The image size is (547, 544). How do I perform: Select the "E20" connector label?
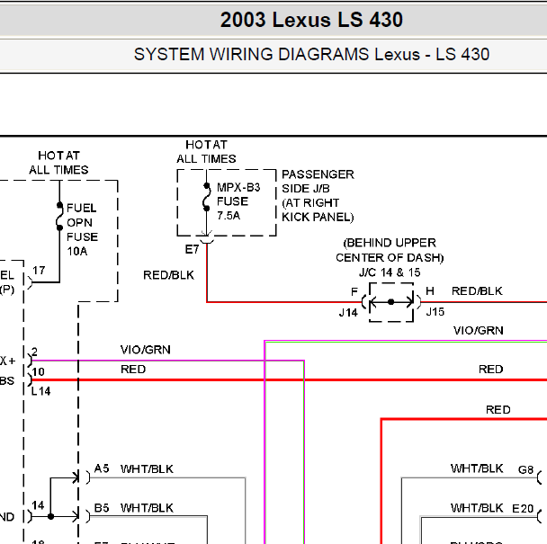click(x=523, y=509)
